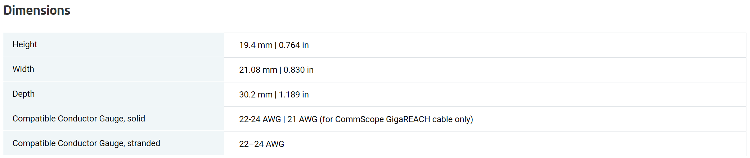Click the 21 AWG gauge text

tap(302, 119)
